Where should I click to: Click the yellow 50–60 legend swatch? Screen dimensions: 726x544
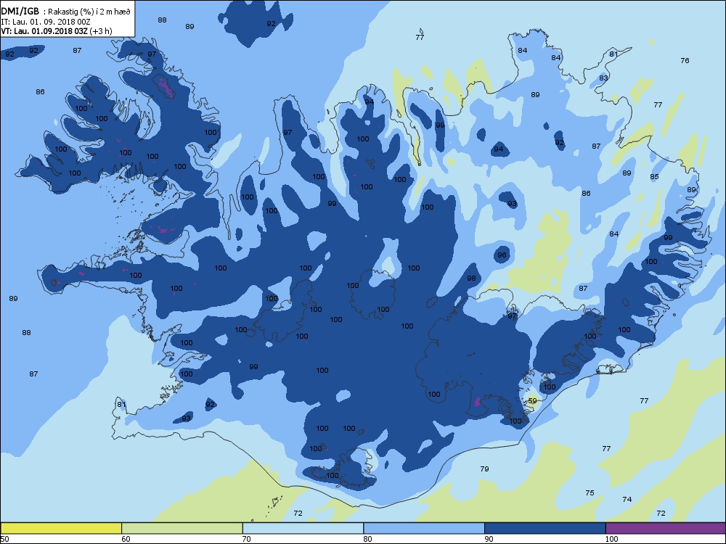tap(61, 528)
